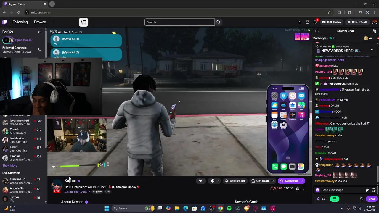The width and height of the screenshot is (379, 213).
Task: Click the purple Subscribe button
Action: (x=291, y=181)
